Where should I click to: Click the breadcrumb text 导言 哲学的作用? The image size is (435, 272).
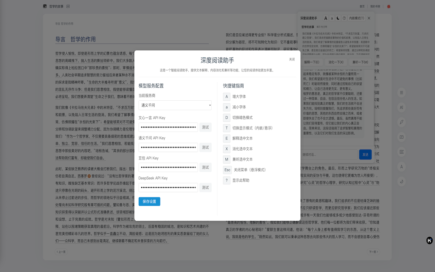(64, 24)
